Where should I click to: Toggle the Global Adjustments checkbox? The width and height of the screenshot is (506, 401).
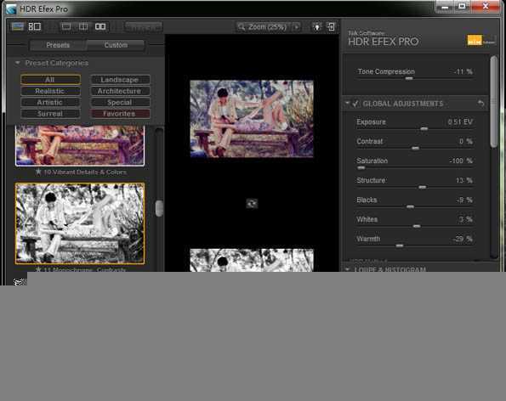click(x=355, y=104)
